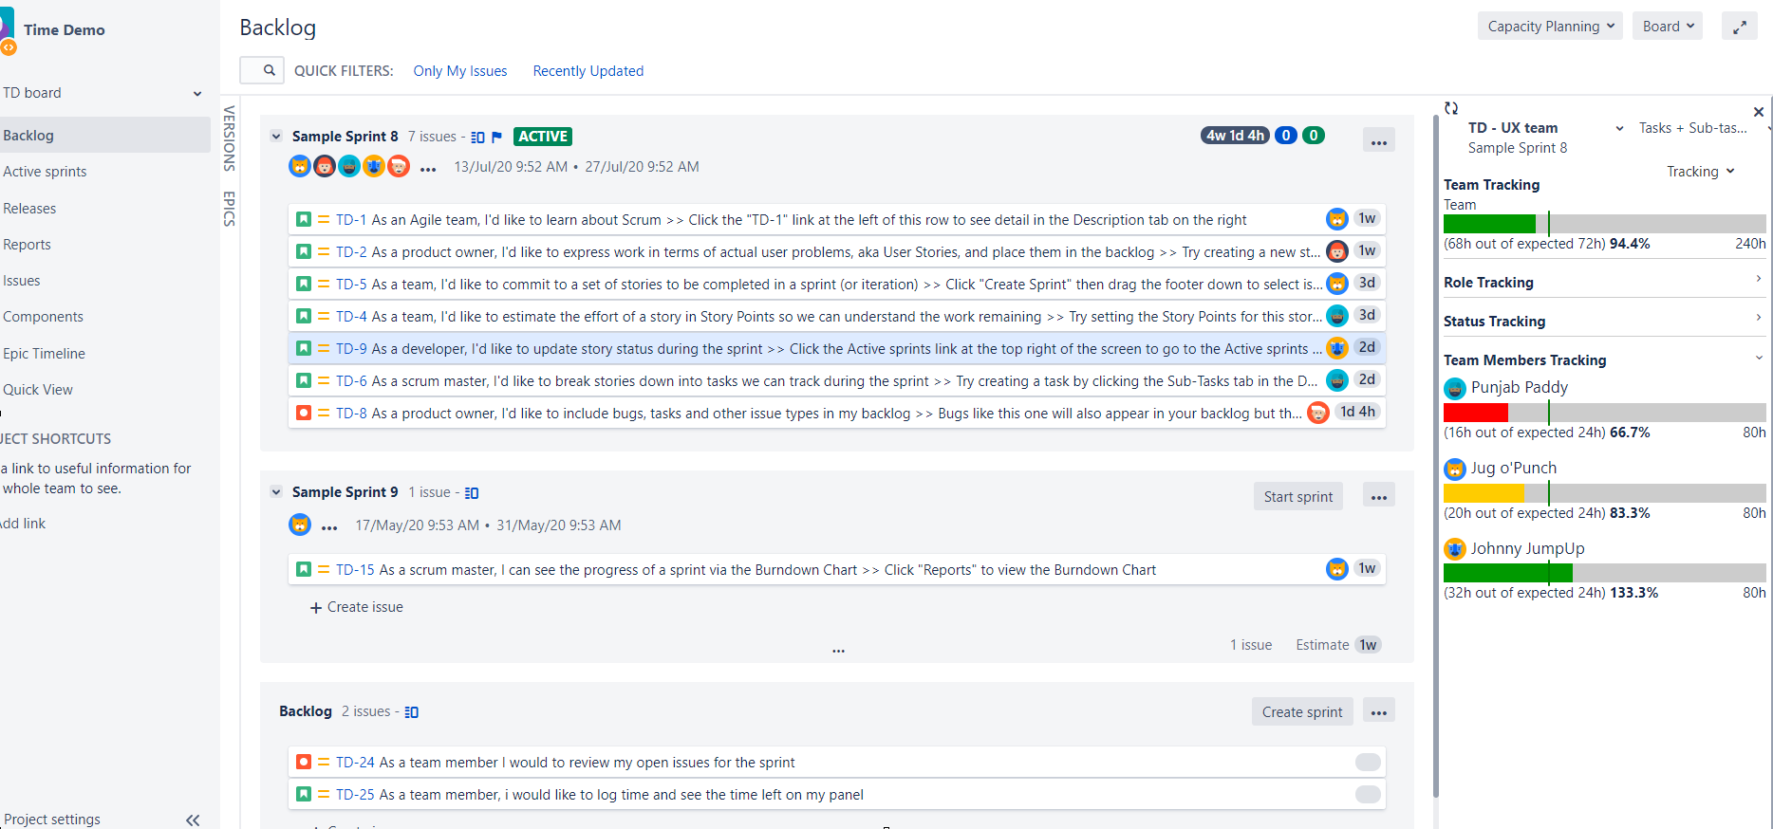
Task: Open Releases in the sidebar
Action: coord(29,209)
